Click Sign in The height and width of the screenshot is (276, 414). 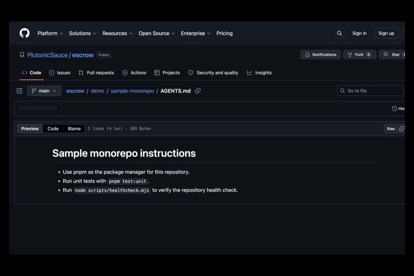(x=360, y=33)
